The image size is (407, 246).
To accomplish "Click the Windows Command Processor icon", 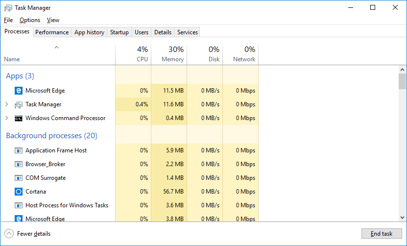I will [19, 118].
